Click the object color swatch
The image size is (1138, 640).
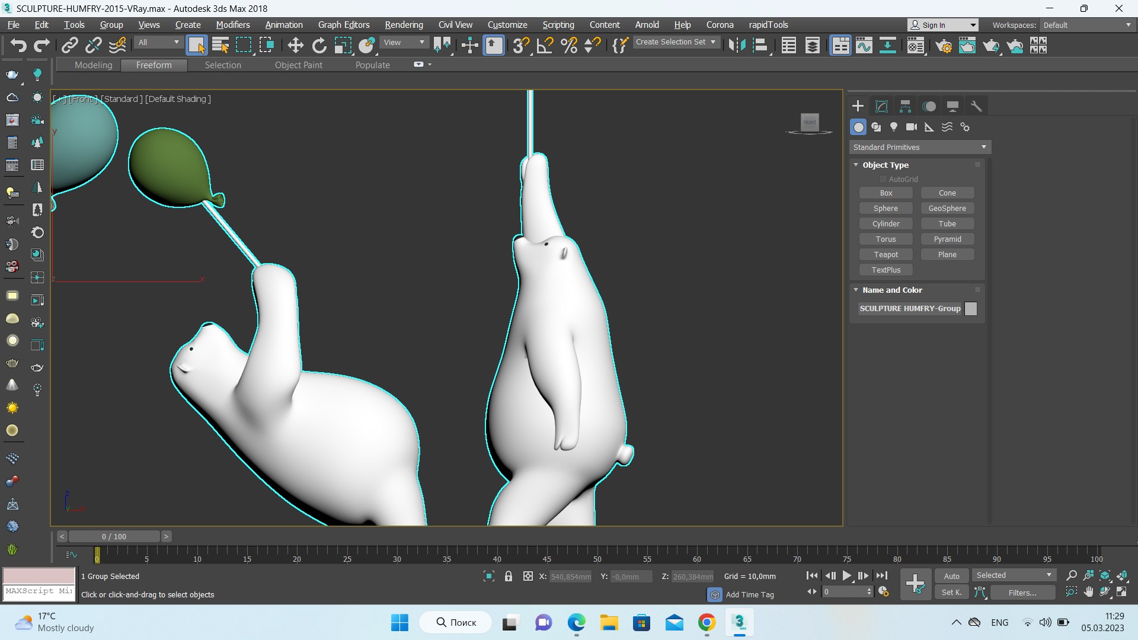(x=971, y=309)
